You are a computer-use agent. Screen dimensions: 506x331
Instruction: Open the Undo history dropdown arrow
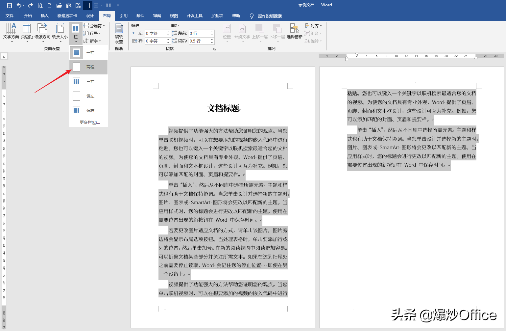24,6
